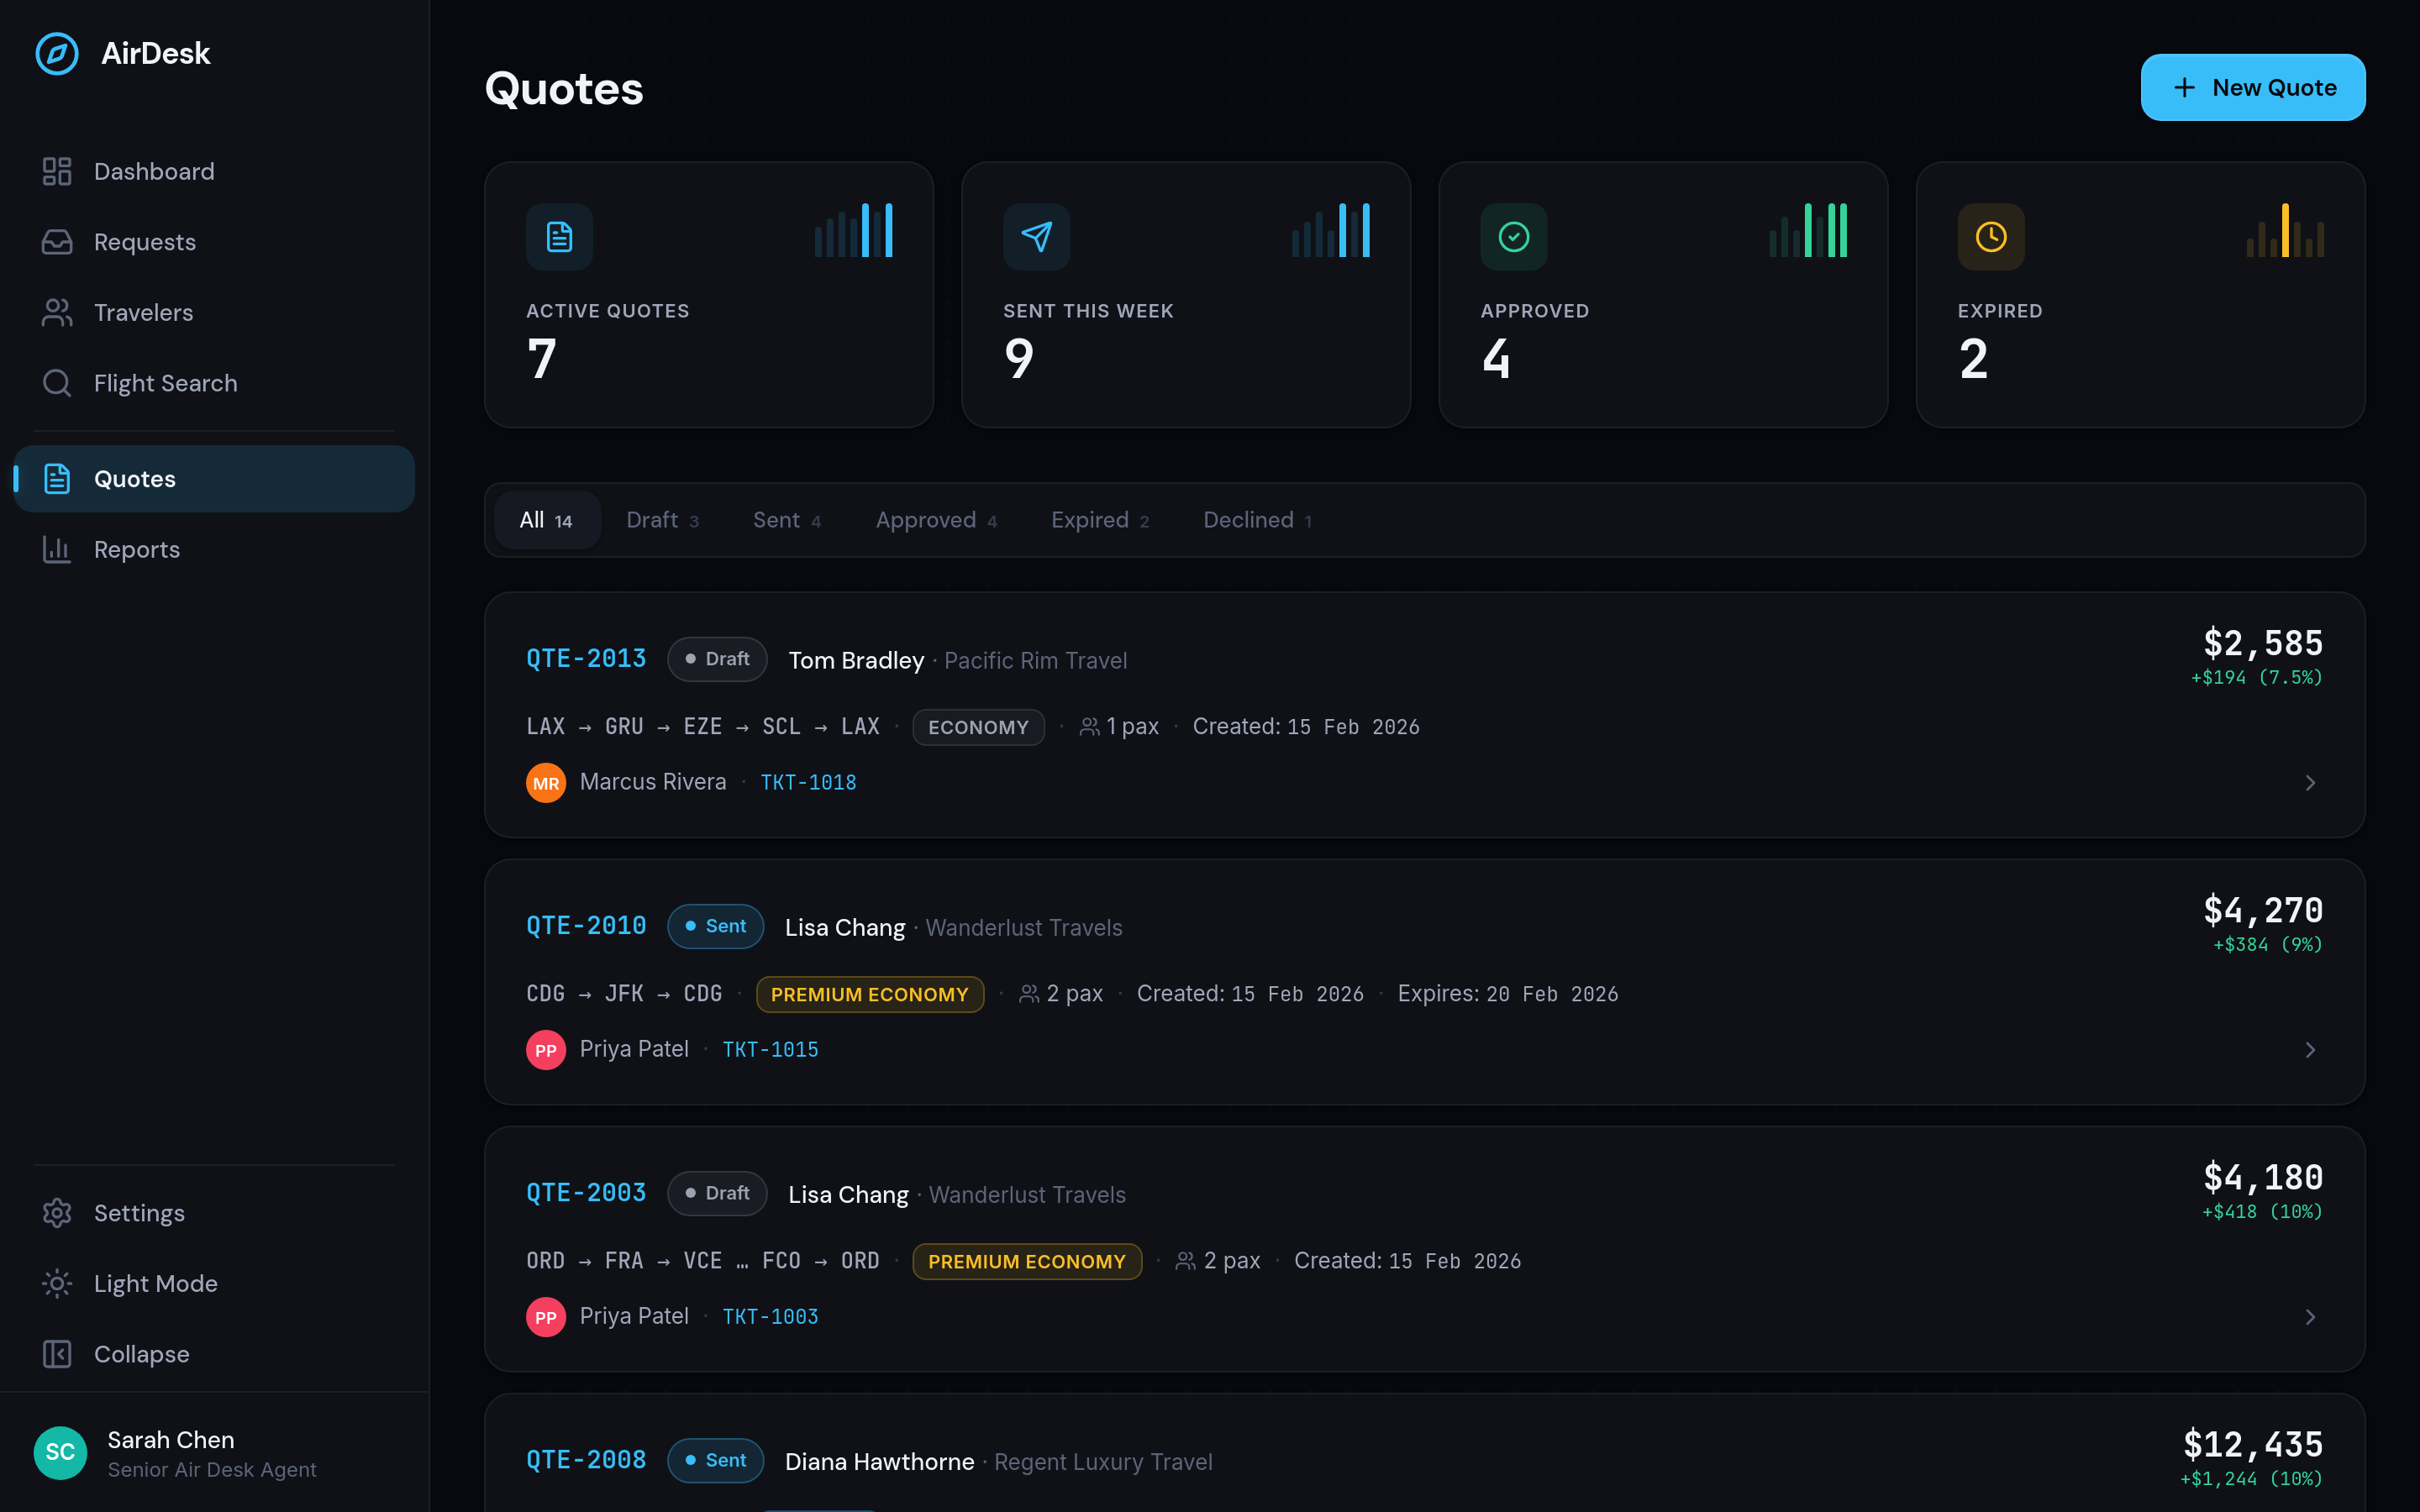Click the New Quote button
This screenshot has width=2420, height=1512.
2252,87
